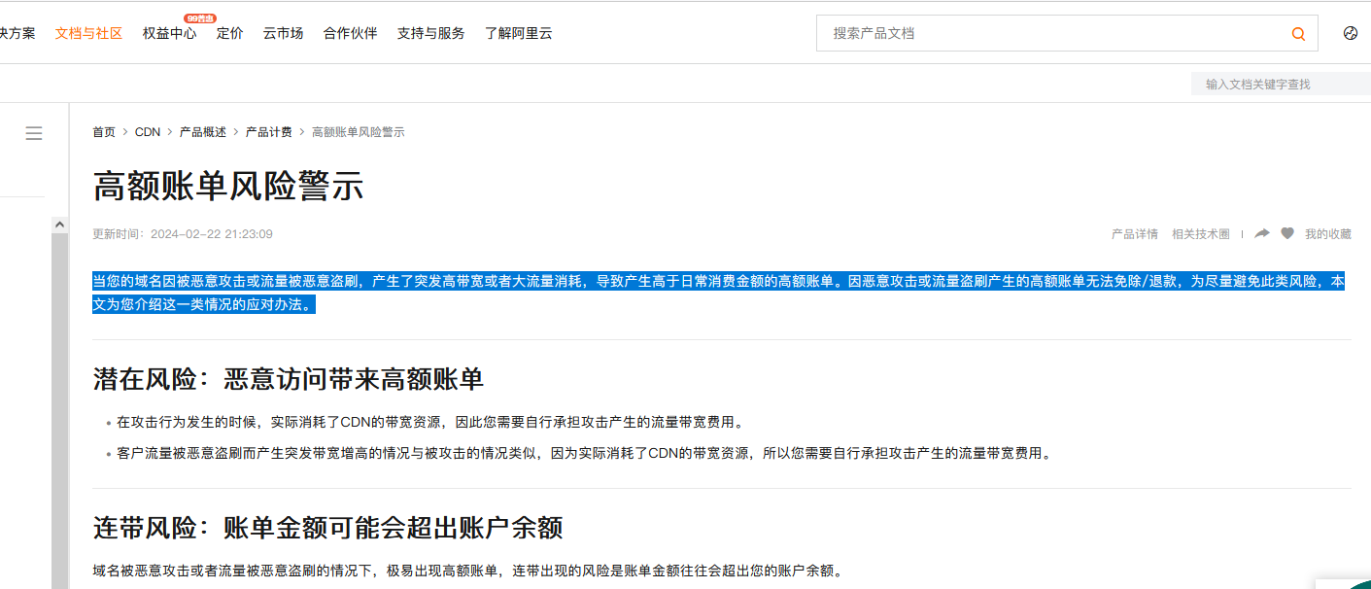Go to 产品概述 breadcrumb link

[x=203, y=132]
